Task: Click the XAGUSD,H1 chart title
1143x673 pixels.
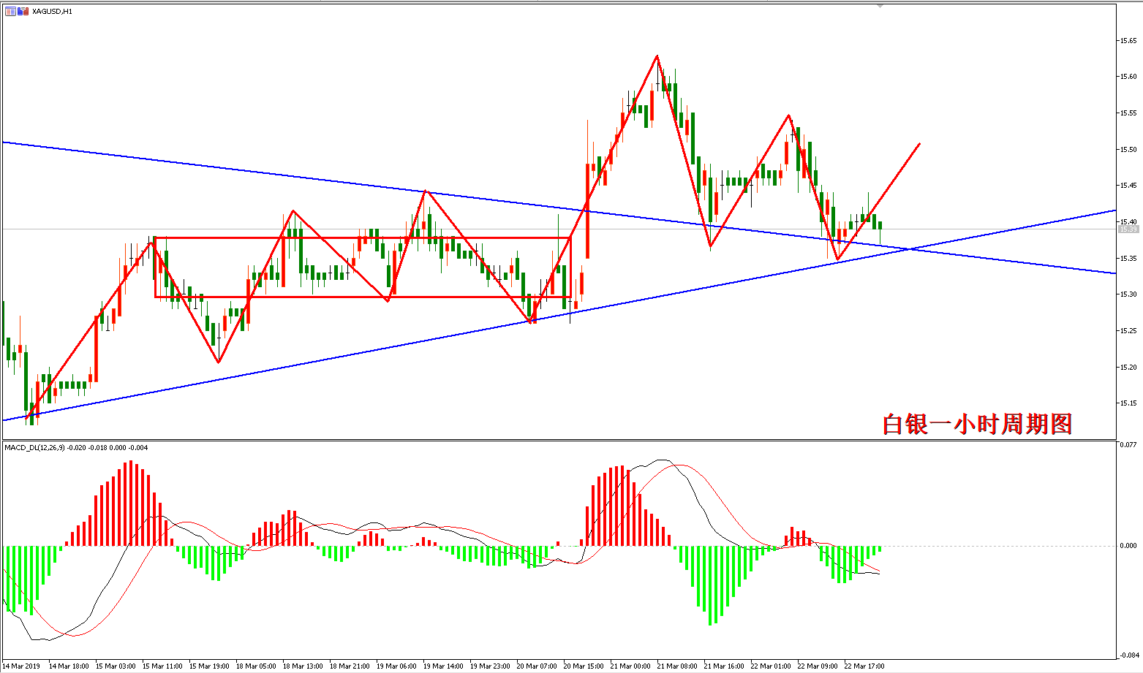Action: 53,12
